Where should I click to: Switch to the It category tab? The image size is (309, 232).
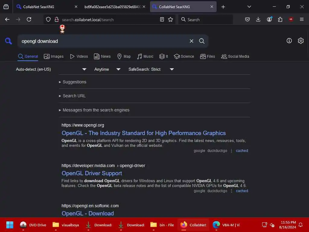pos(164,56)
